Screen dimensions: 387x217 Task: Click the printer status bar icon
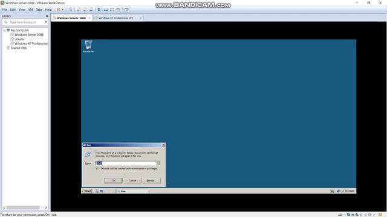point(353,215)
